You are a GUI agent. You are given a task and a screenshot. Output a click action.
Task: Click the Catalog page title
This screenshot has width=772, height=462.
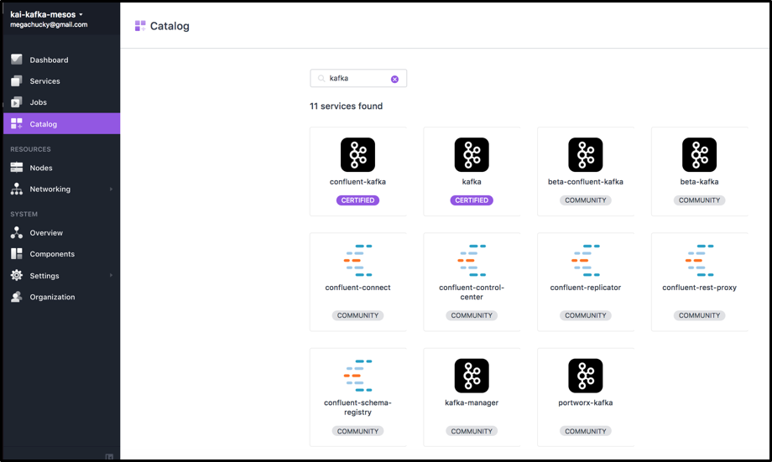(170, 26)
